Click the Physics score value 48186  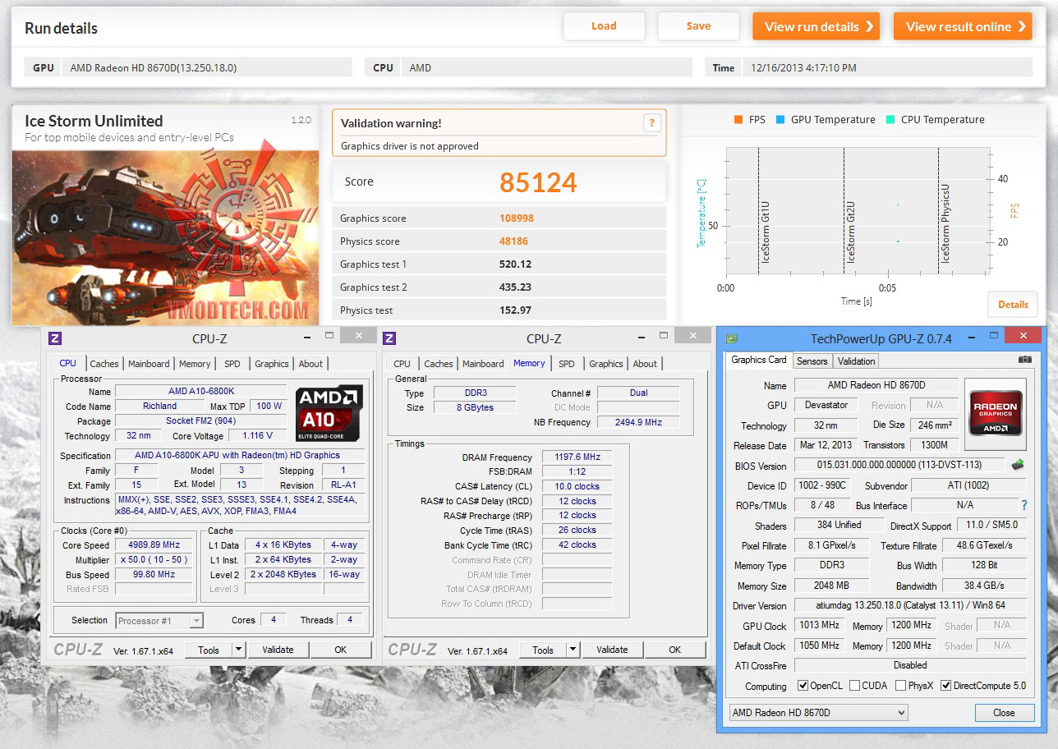tap(513, 241)
